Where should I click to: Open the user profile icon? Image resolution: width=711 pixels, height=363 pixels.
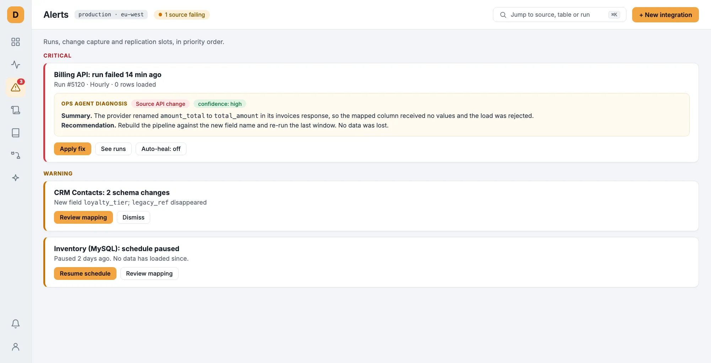point(16,347)
